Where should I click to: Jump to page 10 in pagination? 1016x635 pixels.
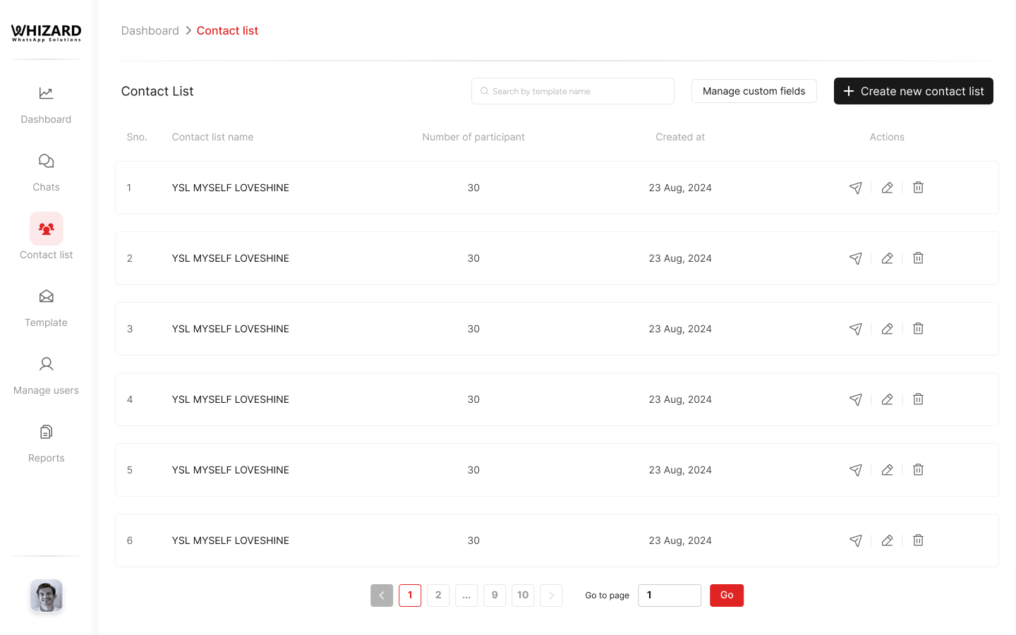(x=523, y=595)
